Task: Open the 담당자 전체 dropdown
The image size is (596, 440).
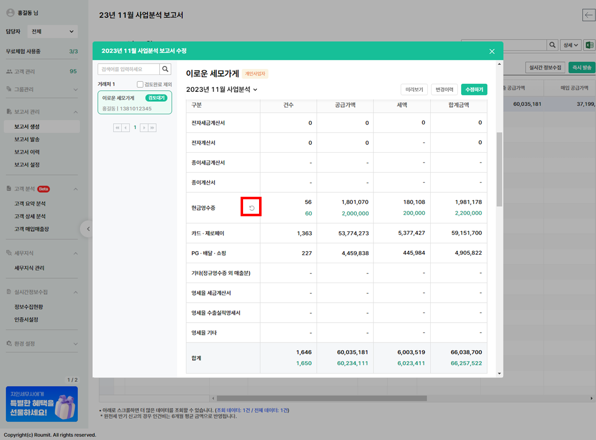Action: 52,31
